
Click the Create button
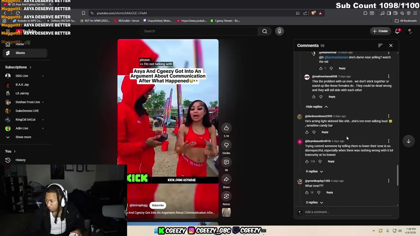tap(380, 31)
